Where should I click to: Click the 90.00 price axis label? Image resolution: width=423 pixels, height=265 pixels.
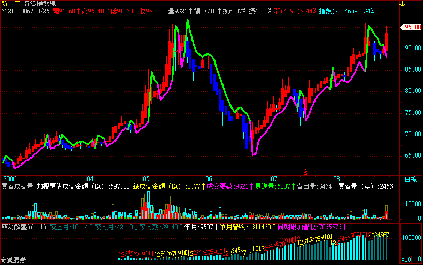point(413,48)
